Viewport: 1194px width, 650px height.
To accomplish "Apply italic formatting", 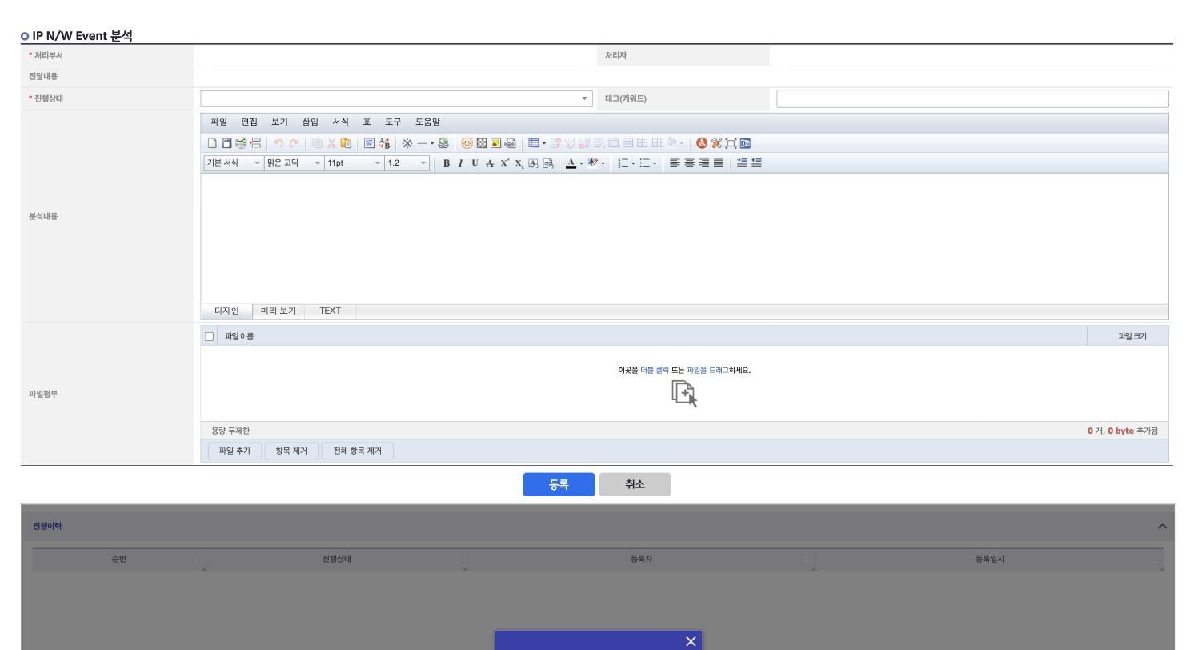I will (x=460, y=163).
